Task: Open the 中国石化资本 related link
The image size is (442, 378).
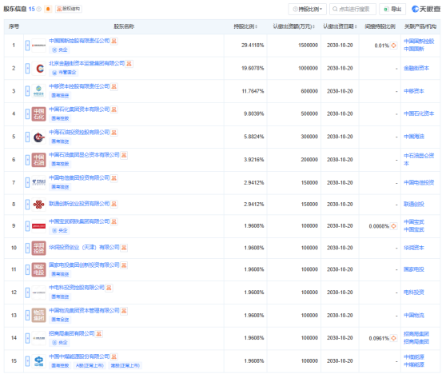Action: pyautogui.click(x=419, y=113)
